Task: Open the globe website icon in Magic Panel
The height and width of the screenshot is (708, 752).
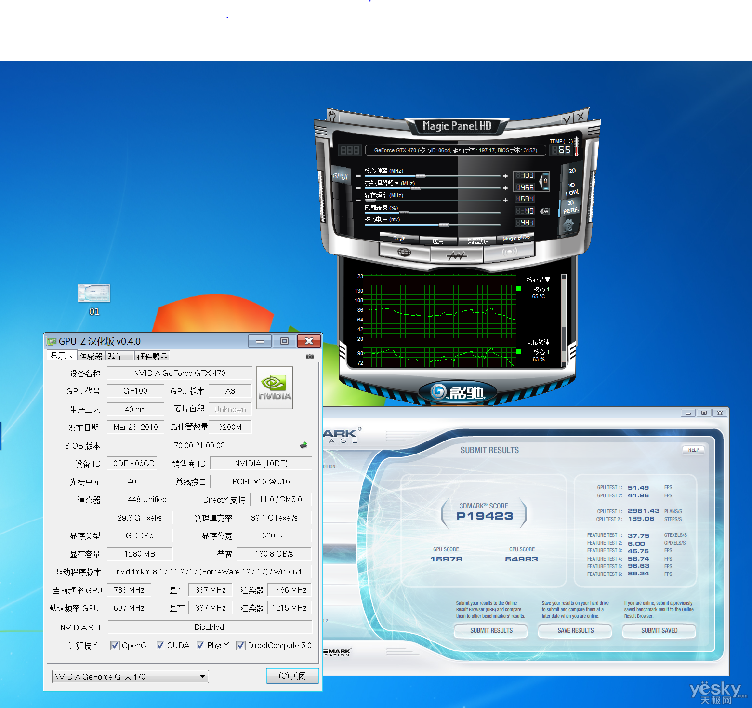Action: [x=404, y=252]
